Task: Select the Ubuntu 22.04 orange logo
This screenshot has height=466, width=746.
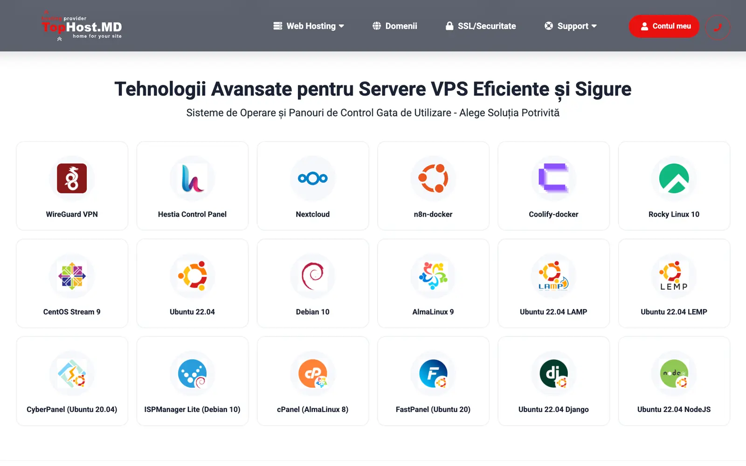Action: tap(193, 276)
